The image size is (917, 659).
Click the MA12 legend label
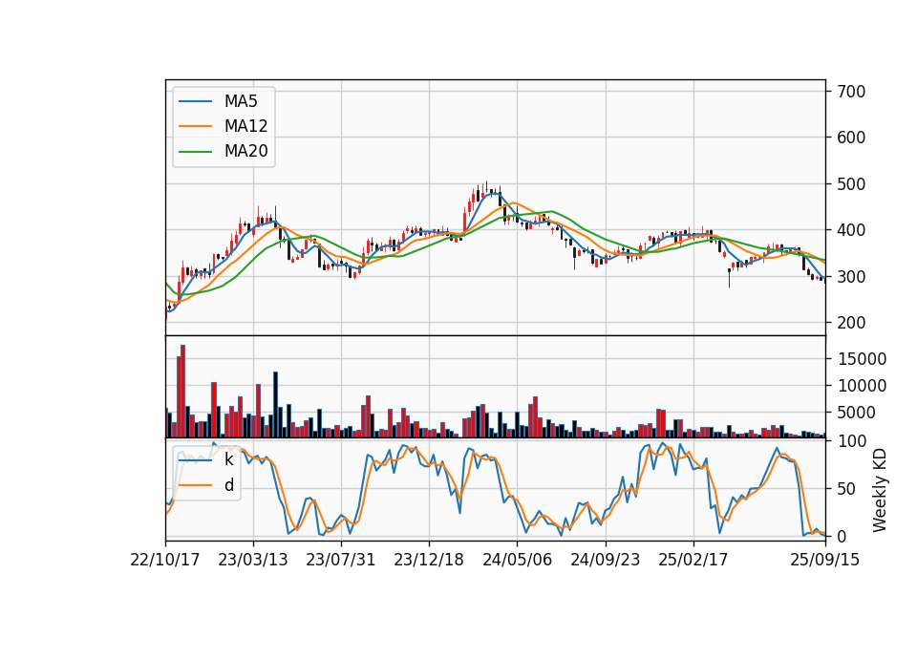tap(245, 126)
